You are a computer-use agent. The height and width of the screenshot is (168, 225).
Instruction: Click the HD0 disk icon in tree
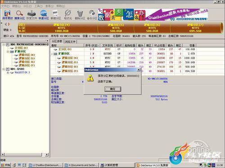8,44
